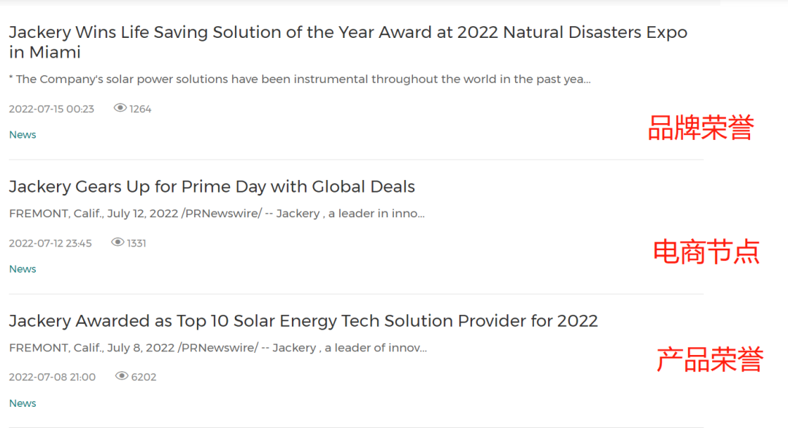The width and height of the screenshot is (788, 428).
Task: Click the eye icon beside 1264 views
Action: coord(120,109)
